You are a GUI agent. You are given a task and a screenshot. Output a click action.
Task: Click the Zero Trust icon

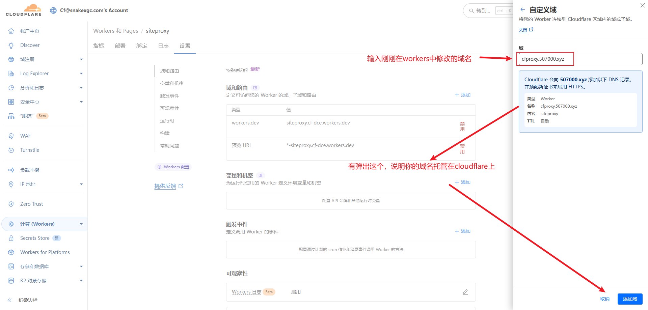point(11,204)
